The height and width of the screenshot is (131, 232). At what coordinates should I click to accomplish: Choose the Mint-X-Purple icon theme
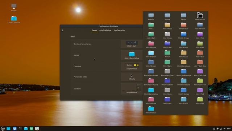click(x=151, y=44)
